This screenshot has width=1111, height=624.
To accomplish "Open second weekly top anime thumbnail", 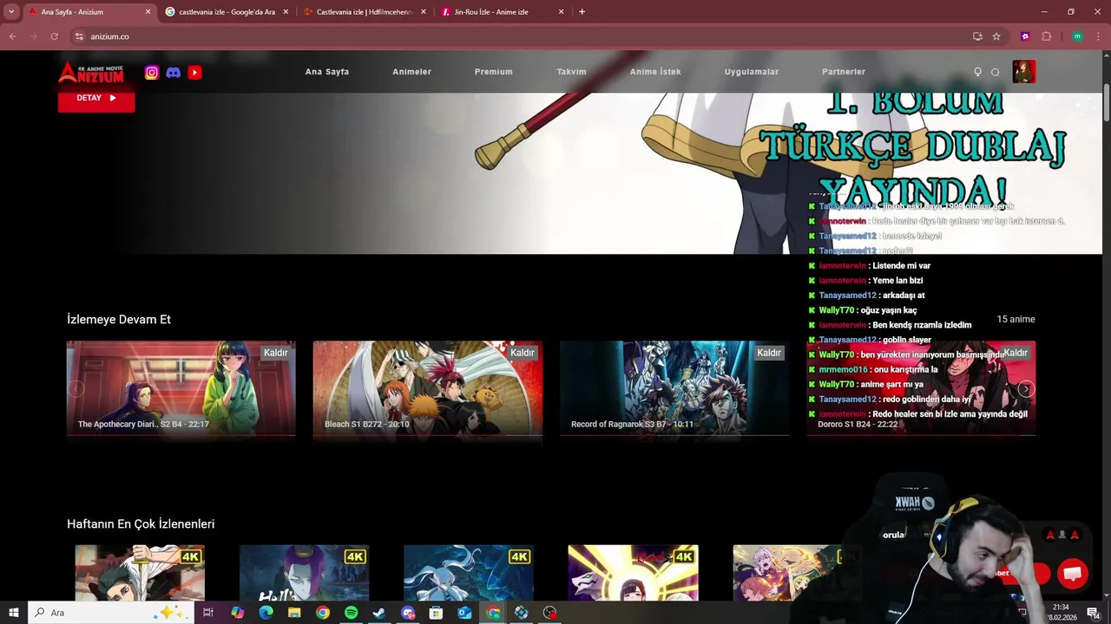I will click(305, 573).
